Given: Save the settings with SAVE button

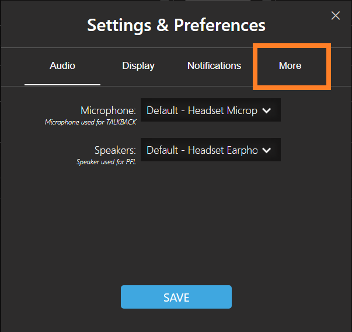Looking at the screenshot, I should tap(176, 297).
